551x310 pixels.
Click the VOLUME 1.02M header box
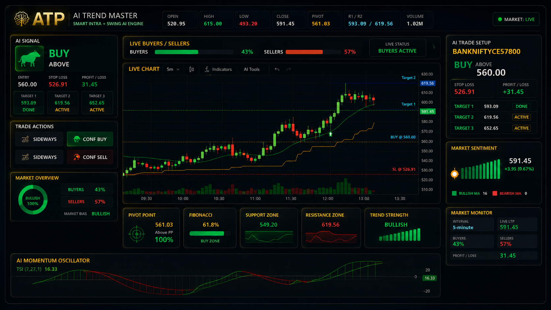pos(418,20)
